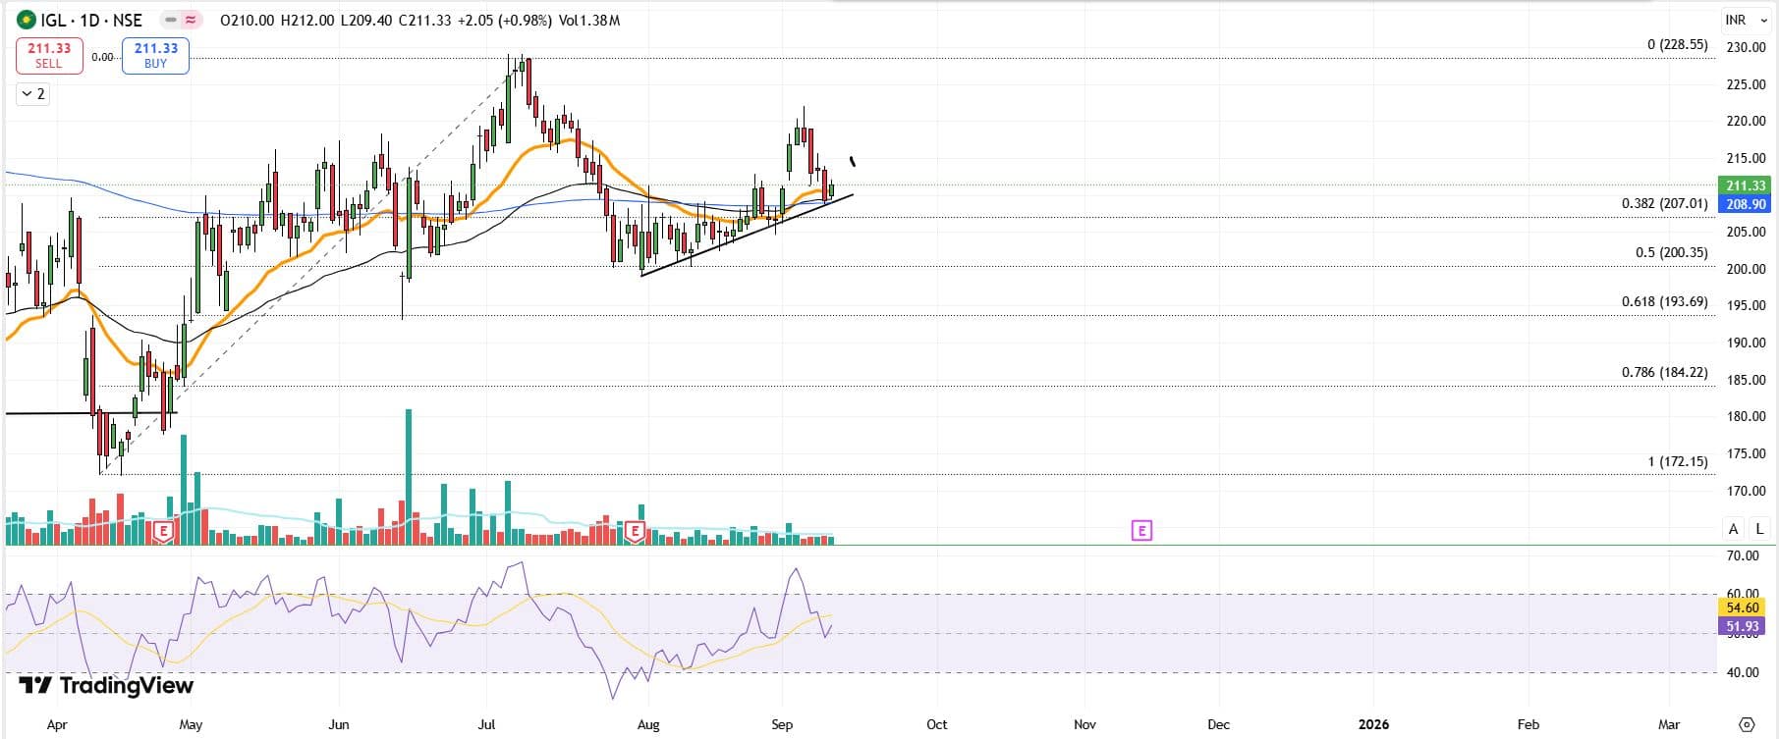Image resolution: width=1779 pixels, height=739 pixels.
Task: Click the 0.382 (207.01) Fibonacci level label
Action: [x=1664, y=204]
